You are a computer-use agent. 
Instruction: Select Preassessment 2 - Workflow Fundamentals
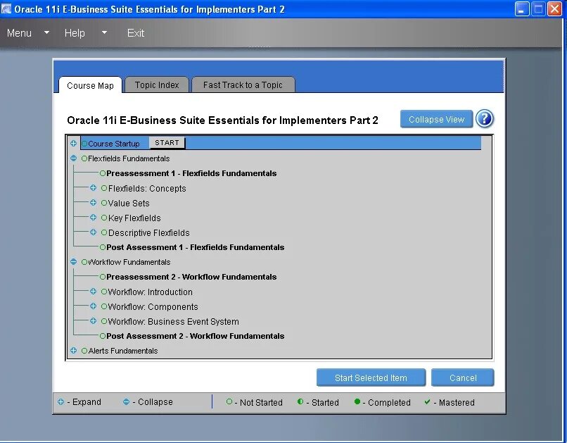(x=191, y=277)
